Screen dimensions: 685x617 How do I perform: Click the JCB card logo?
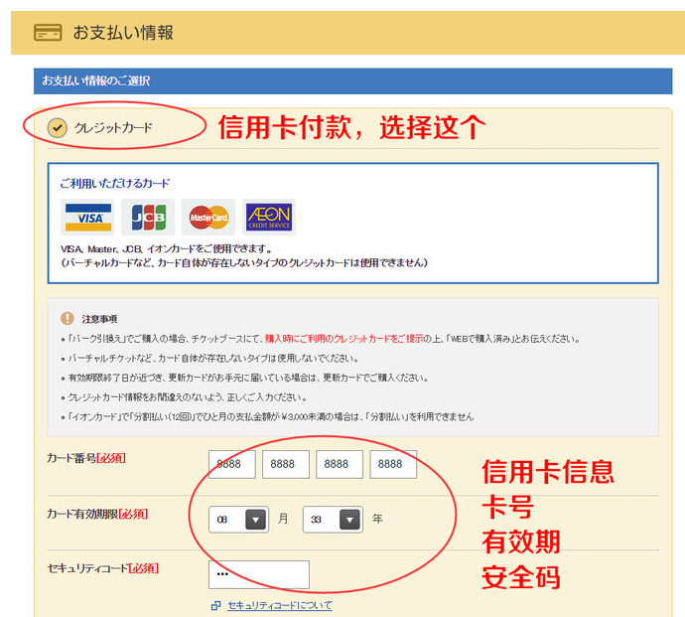click(148, 218)
